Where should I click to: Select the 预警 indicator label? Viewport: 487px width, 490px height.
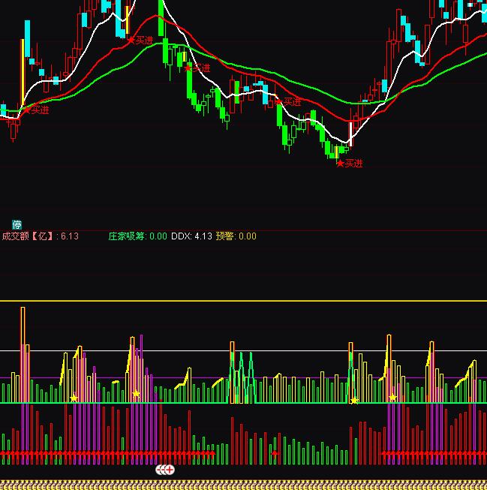pos(224,236)
